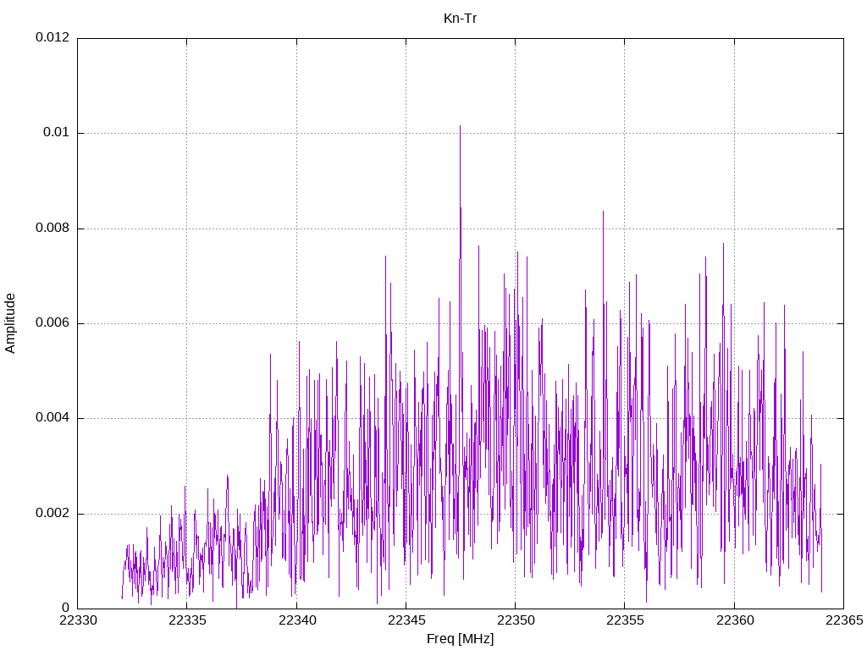Click the x-axis tick label 22360
The width and height of the screenshot is (867, 650).
tap(735, 620)
